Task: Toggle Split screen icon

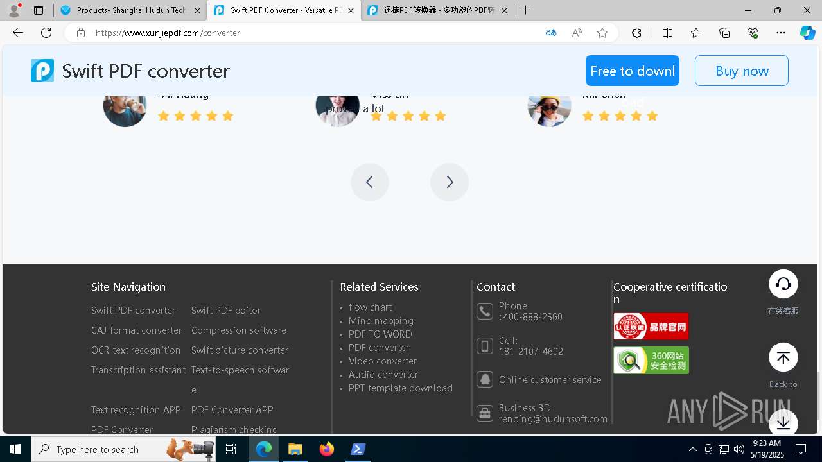Action: point(667,33)
